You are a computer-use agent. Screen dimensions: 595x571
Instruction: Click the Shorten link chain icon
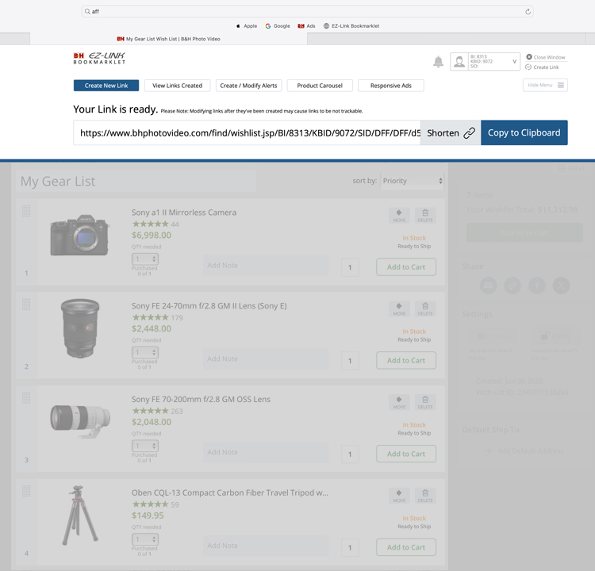(x=469, y=132)
